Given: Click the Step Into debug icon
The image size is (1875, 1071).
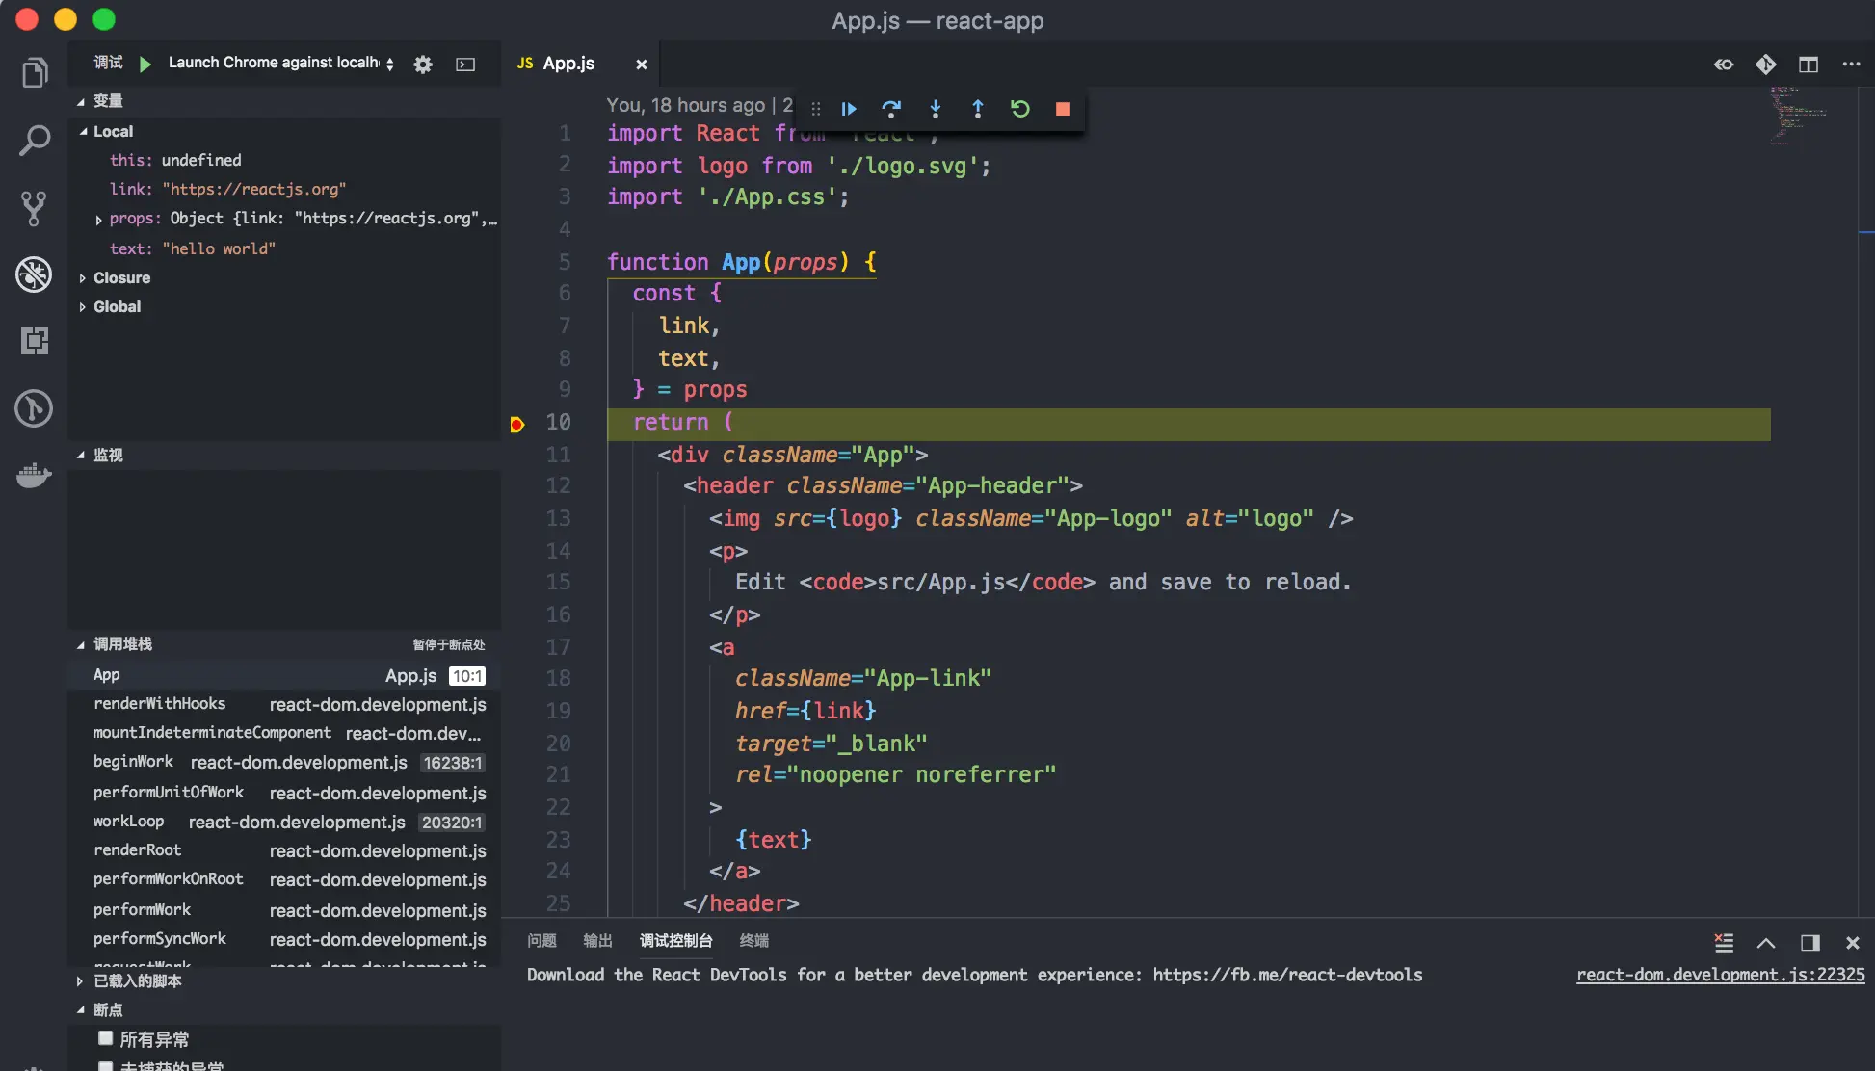Looking at the screenshot, I should (x=935, y=109).
